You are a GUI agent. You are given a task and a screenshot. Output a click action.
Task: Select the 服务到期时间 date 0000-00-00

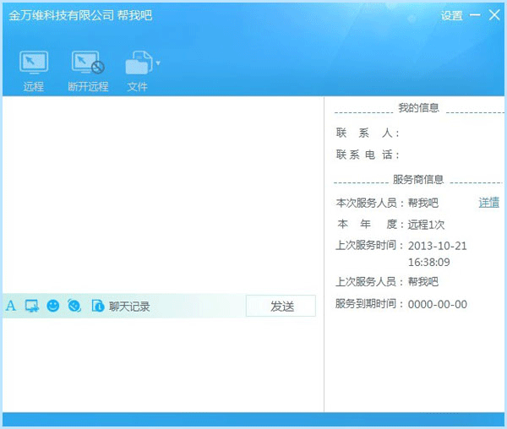point(437,305)
